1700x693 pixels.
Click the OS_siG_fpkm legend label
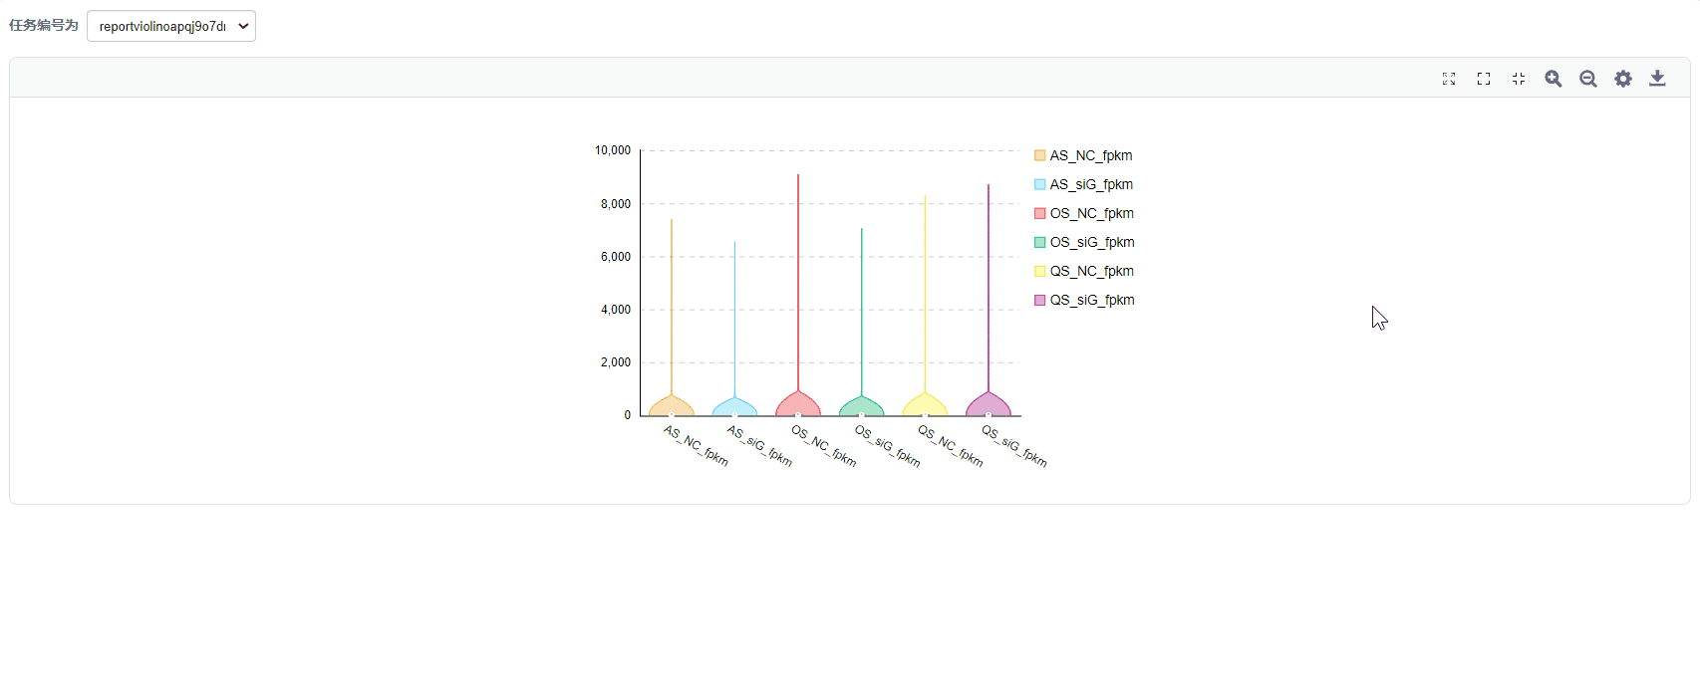1092,242
